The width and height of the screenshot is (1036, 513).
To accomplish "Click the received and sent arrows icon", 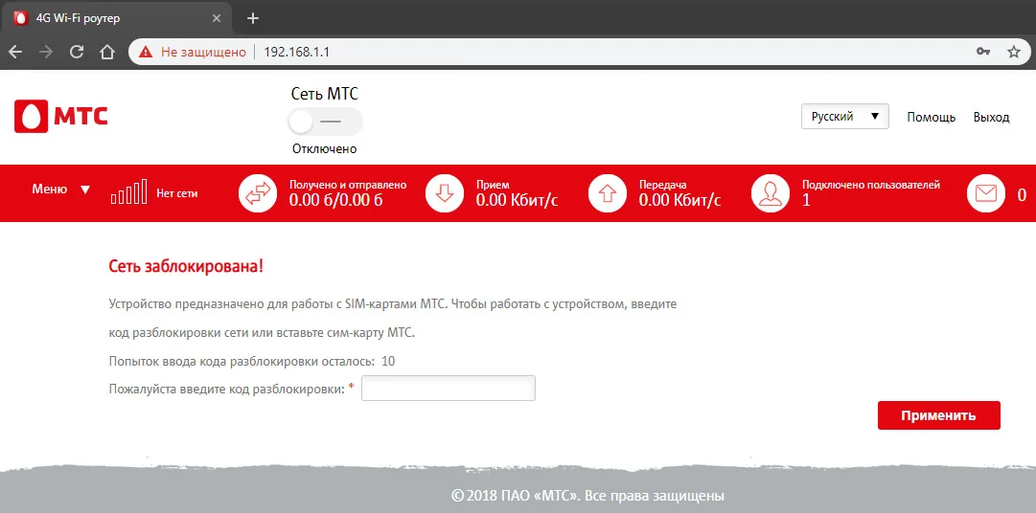I will coord(257,193).
